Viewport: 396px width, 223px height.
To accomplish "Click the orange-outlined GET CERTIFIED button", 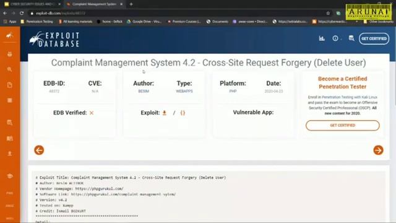I will click(x=342, y=125).
